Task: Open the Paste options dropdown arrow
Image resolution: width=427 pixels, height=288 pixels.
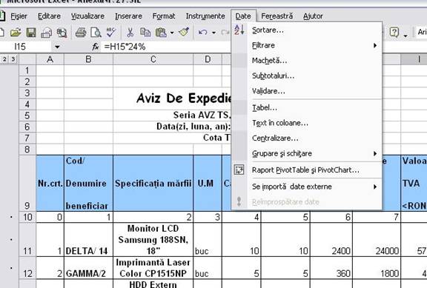Action: point(172,33)
